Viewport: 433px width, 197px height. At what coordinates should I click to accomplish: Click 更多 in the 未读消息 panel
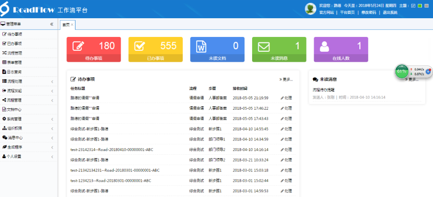click(412, 80)
